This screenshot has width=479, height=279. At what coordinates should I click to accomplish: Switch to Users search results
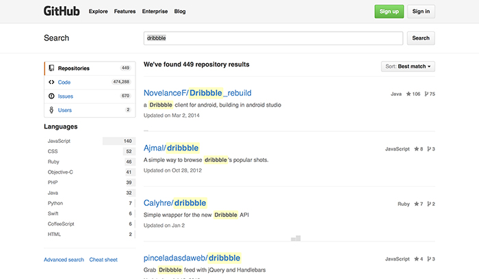point(90,110)
